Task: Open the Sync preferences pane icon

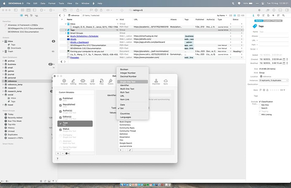Action: (166, 81)
